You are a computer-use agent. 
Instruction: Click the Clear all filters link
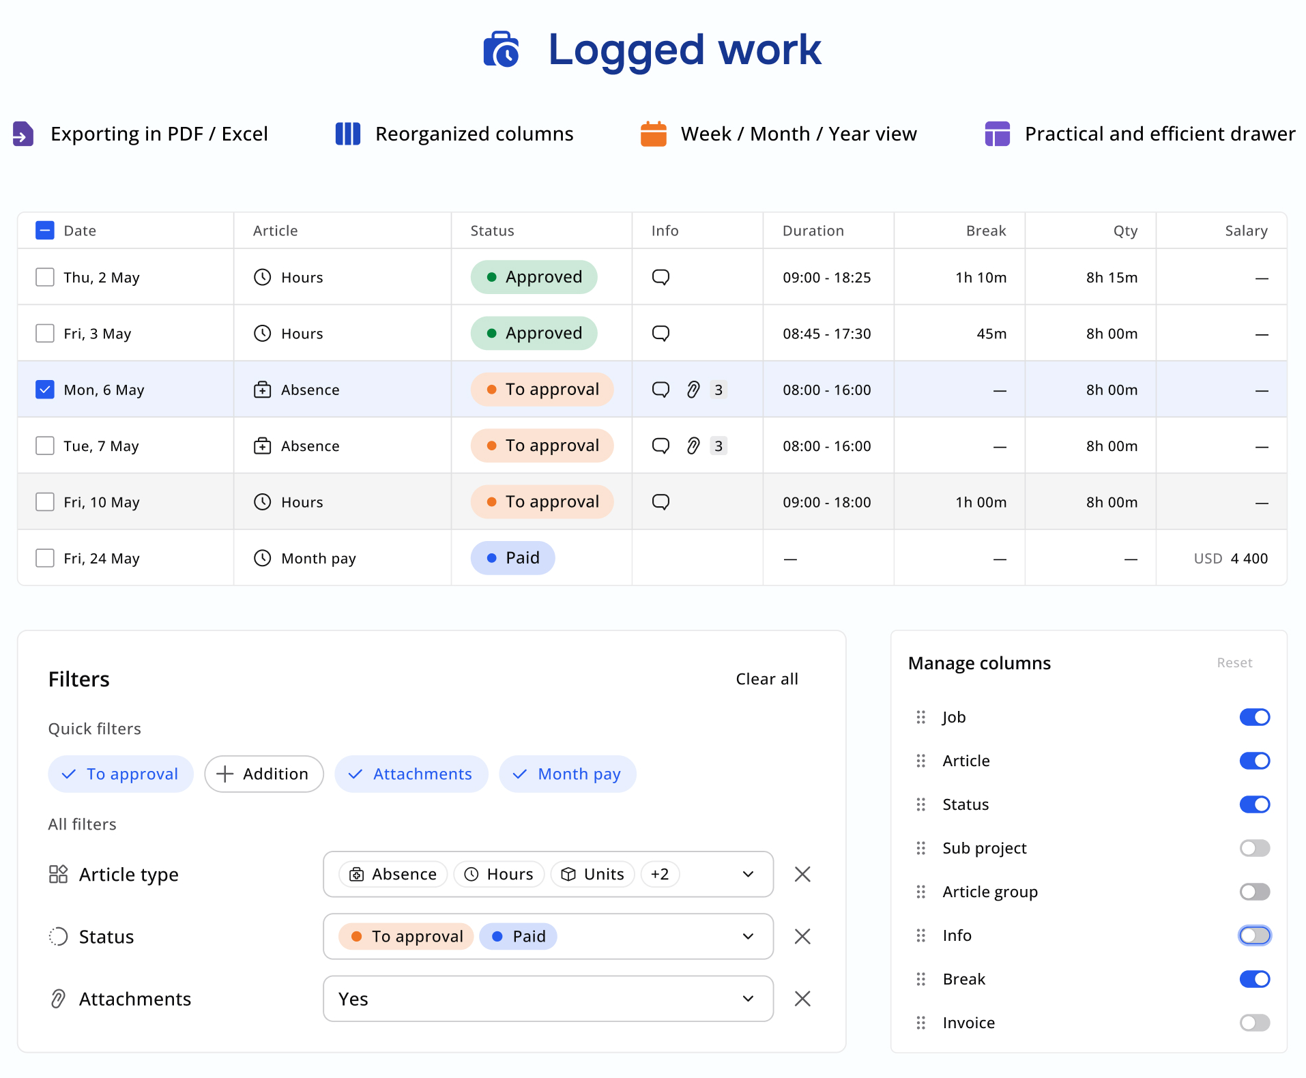point(766,679)
